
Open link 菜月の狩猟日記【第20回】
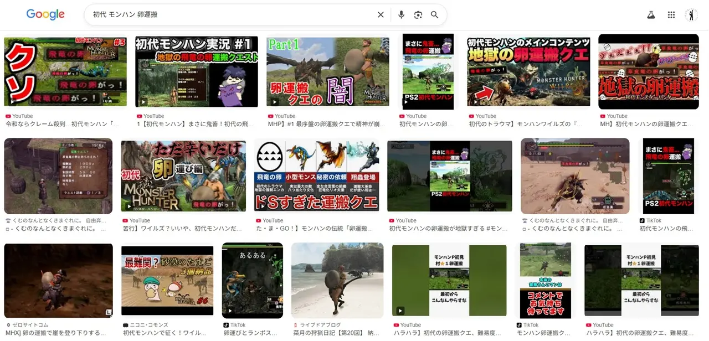coord(336,333)
